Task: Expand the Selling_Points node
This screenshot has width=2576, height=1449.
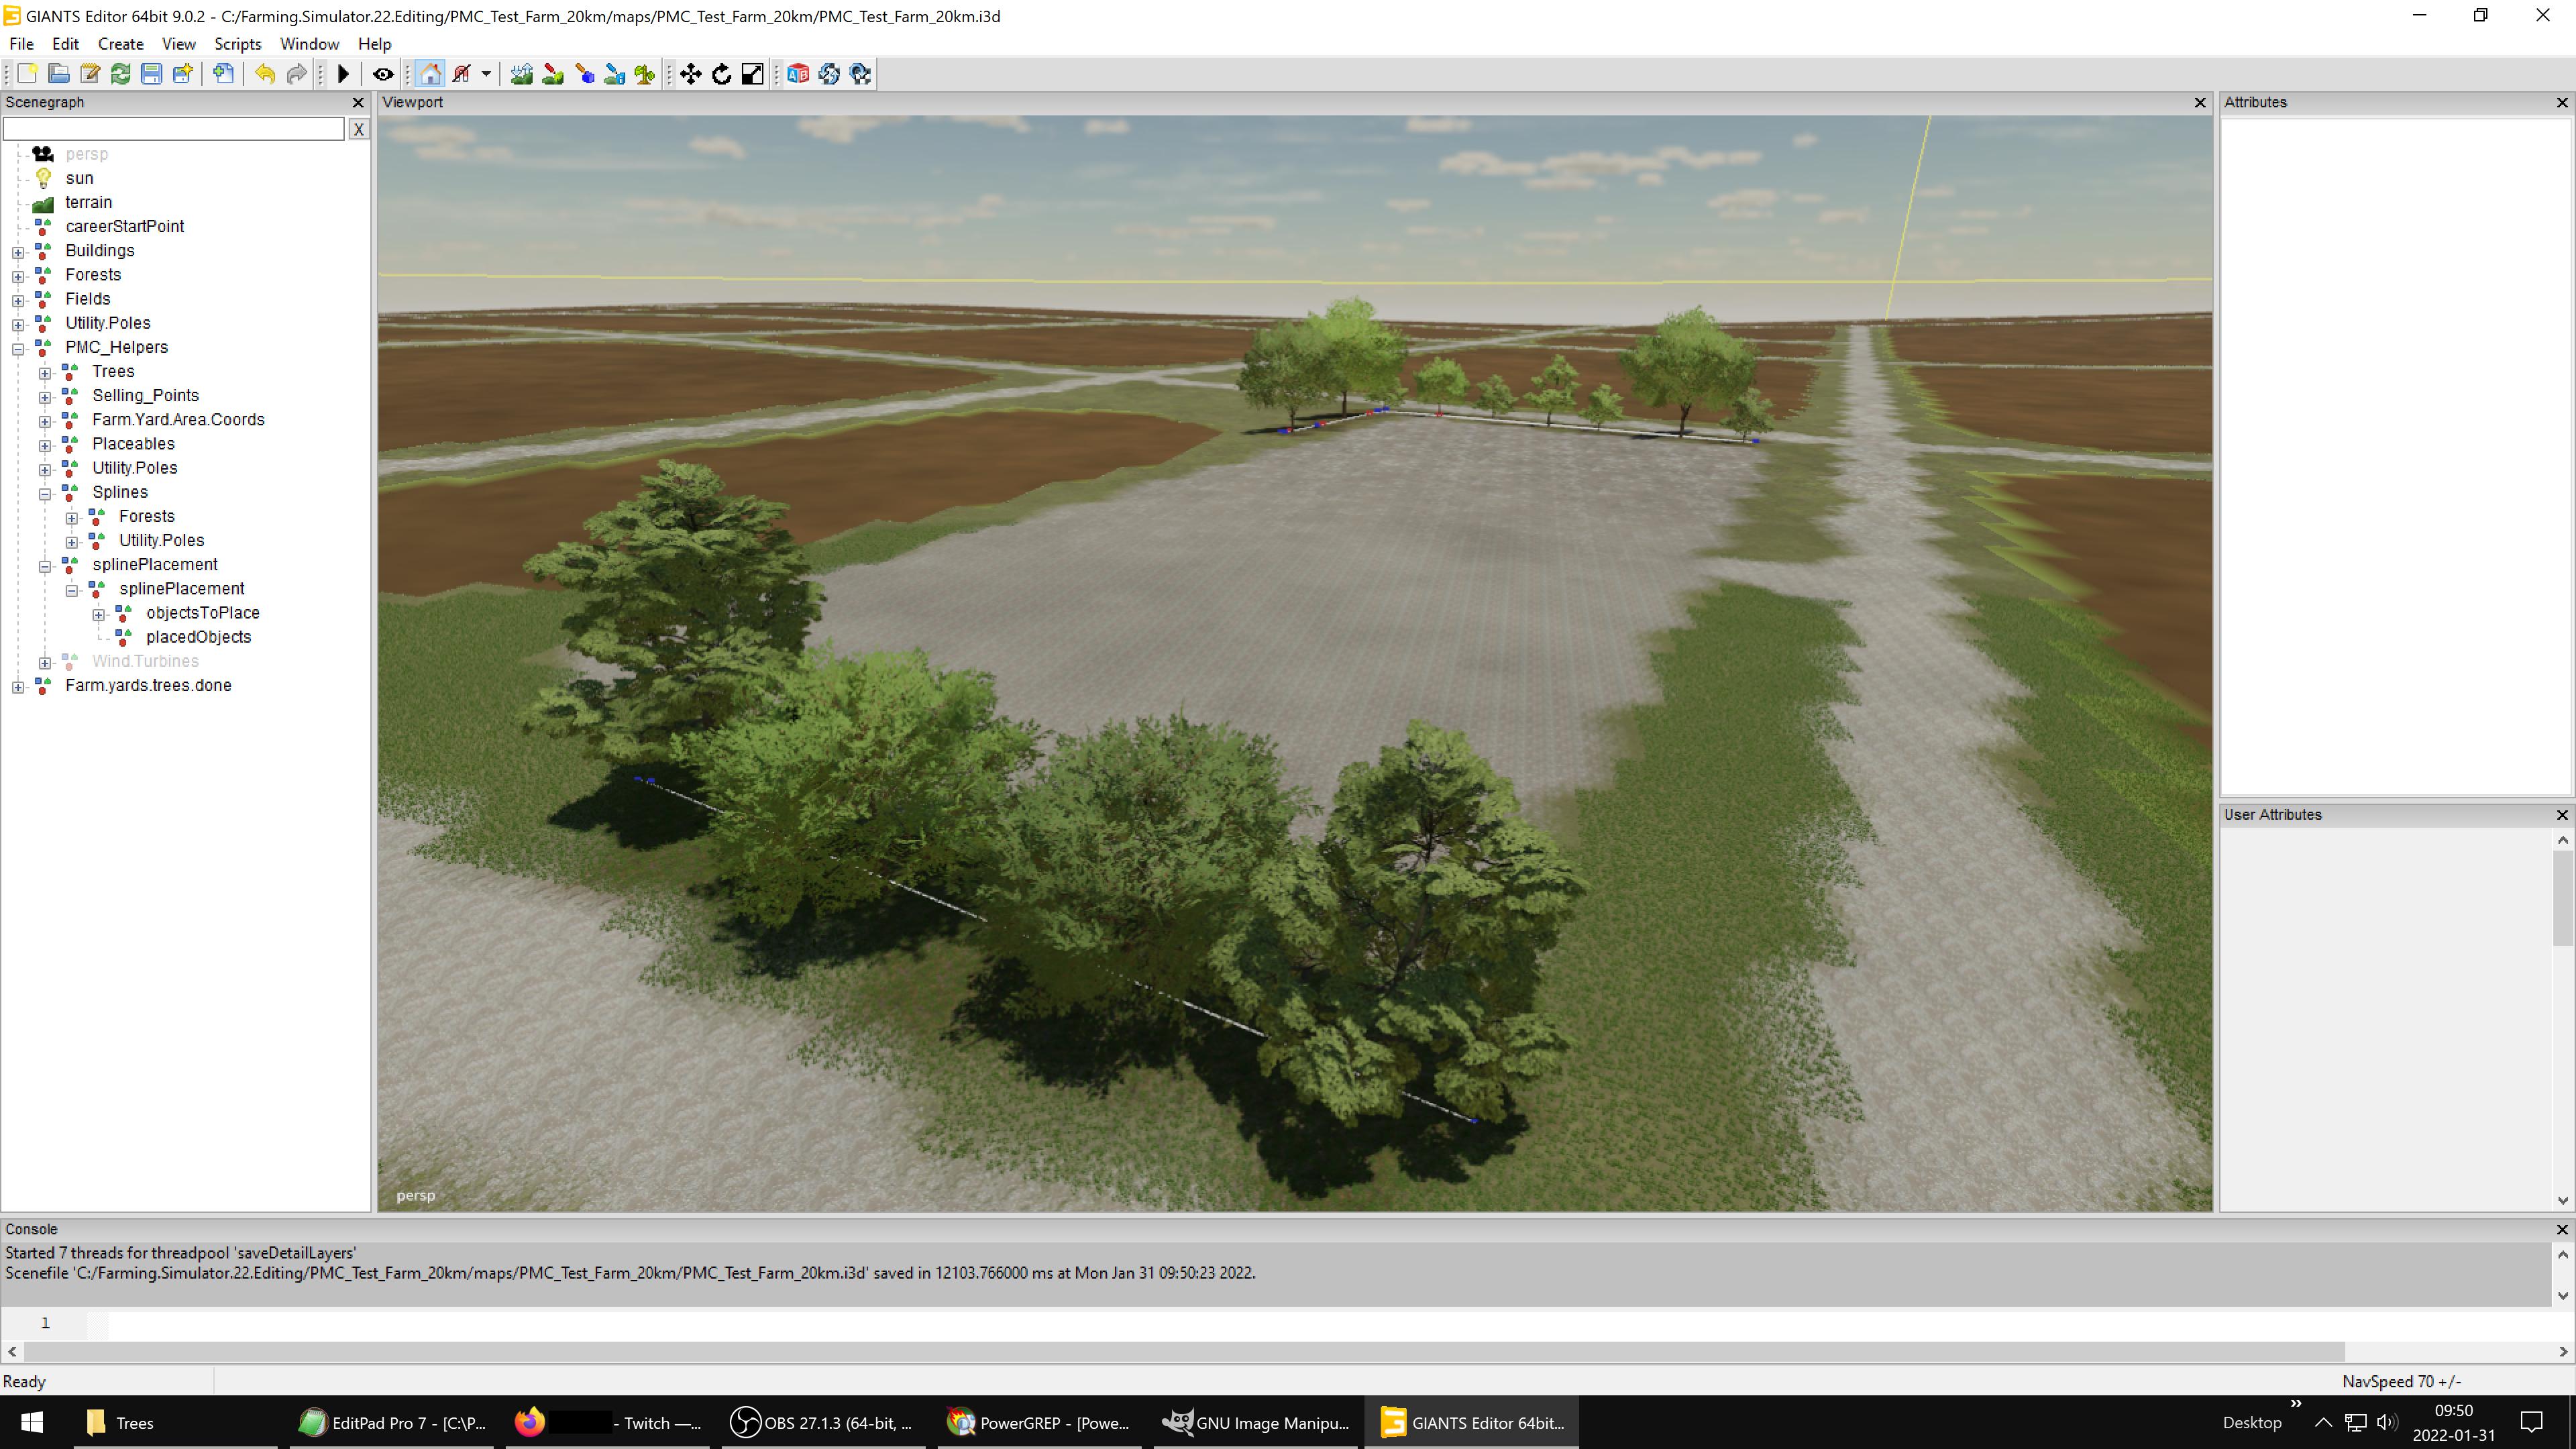Action: coord(45,397)
